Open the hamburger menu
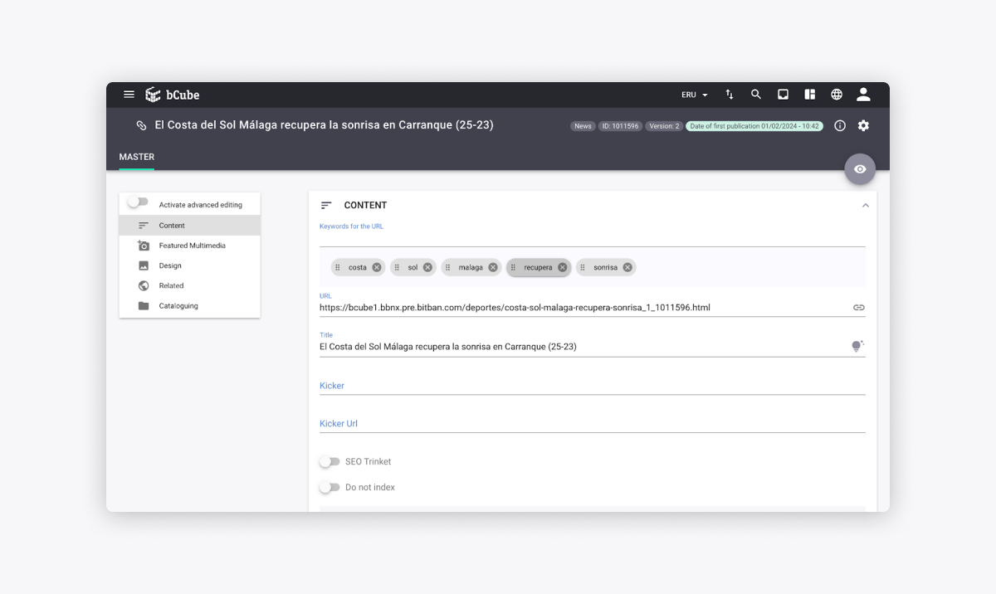The width and height of the screenshot is (996, 594). click(x=129, y=94)
